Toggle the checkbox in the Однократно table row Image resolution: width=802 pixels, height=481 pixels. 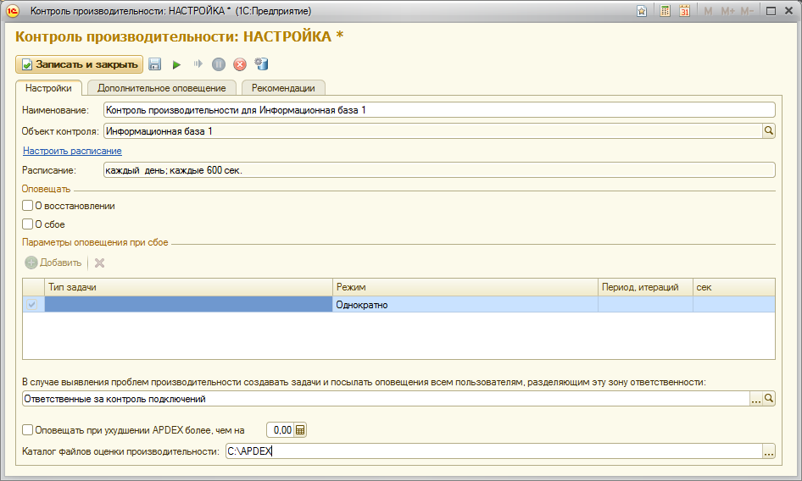(x=31, y=305)
